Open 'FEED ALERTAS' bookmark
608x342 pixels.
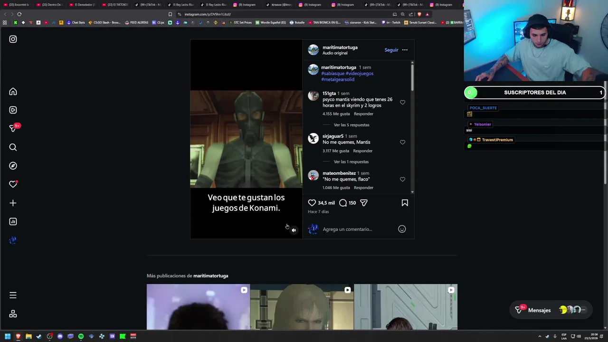pos(137,22)
